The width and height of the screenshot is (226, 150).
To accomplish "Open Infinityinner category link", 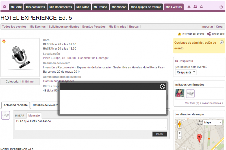I will click(x=27, y=82).
